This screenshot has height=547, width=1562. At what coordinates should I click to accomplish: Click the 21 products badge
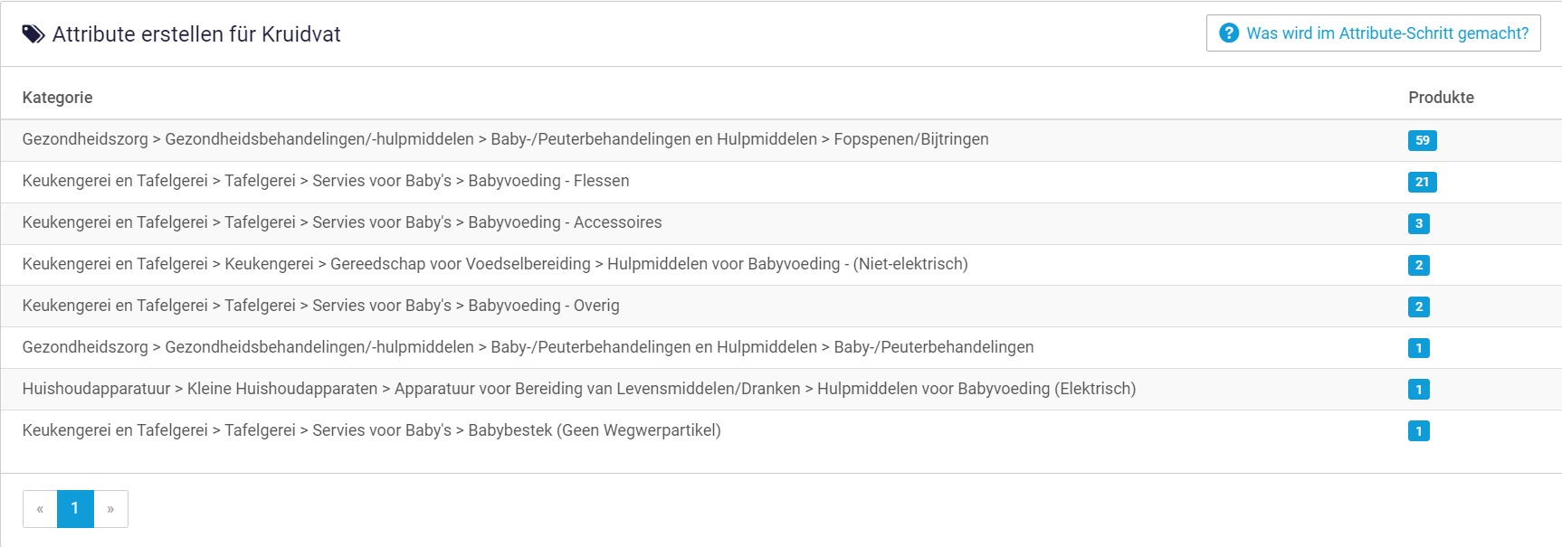[x=1422, y=182]
